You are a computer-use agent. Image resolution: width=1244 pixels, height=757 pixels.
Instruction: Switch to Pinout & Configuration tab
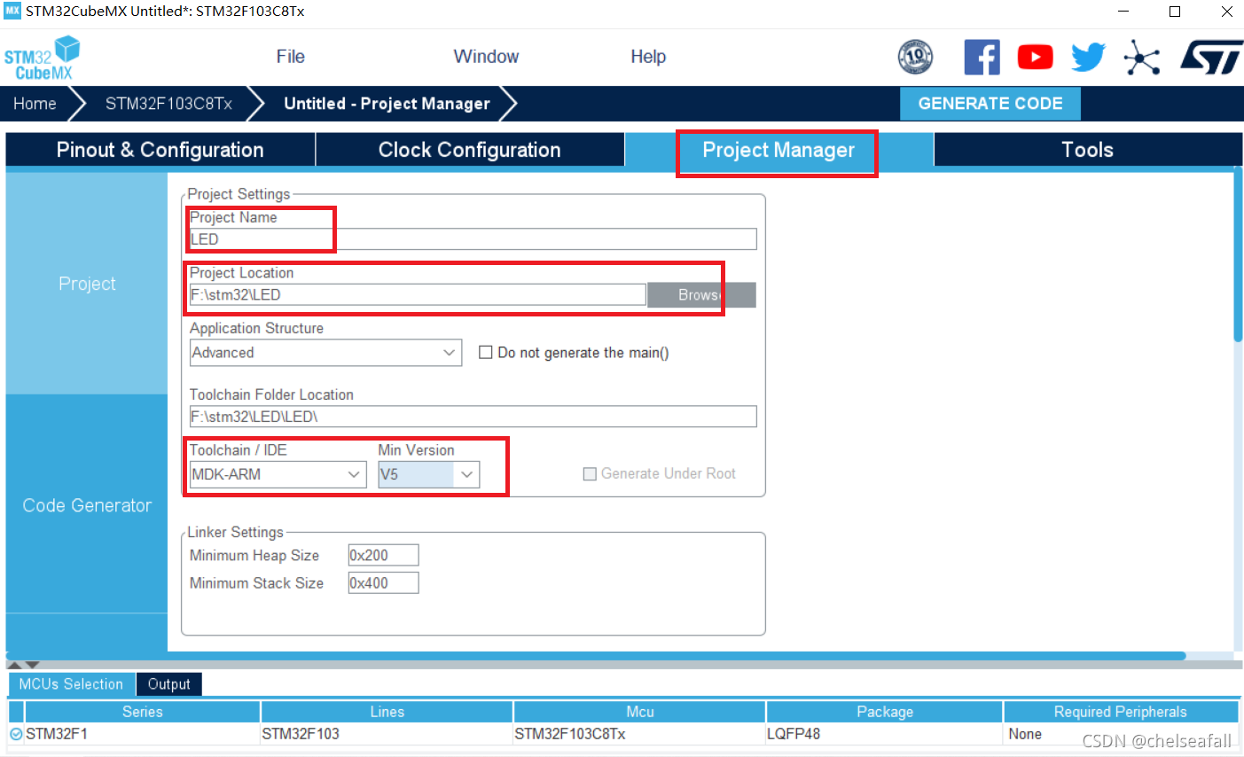160,150
